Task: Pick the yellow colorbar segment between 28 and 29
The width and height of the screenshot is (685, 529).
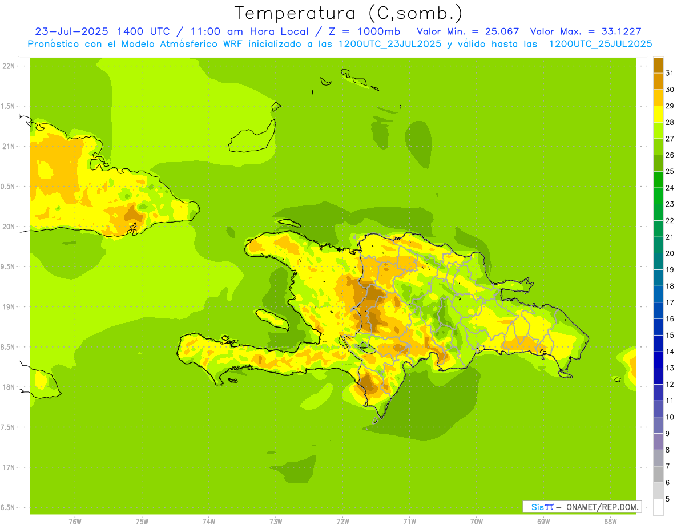Action: pos(658,114)
